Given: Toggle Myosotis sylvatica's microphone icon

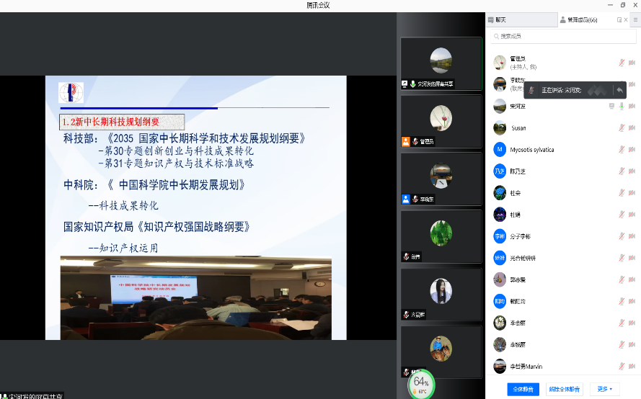Looking at the screenshot, I should [x=622, y=150].
